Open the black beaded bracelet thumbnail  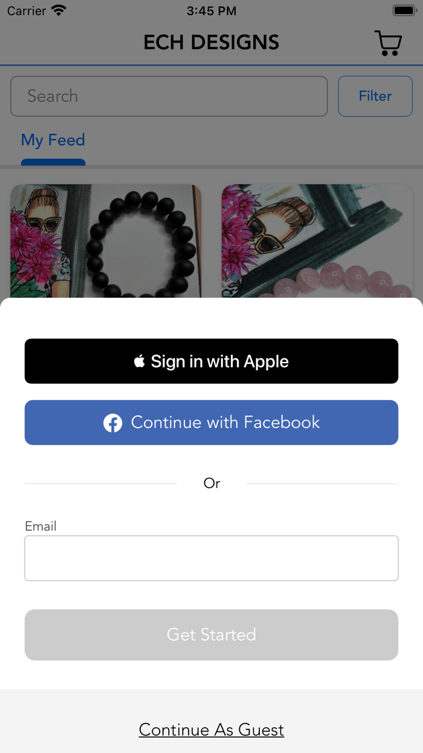tap(106, 241)
